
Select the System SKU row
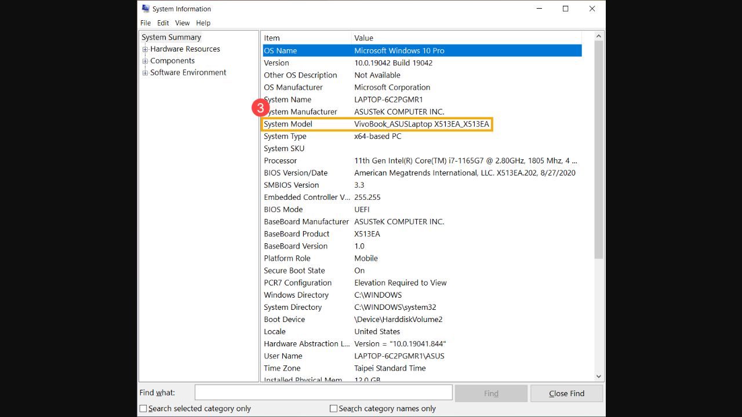pos(422,148)
